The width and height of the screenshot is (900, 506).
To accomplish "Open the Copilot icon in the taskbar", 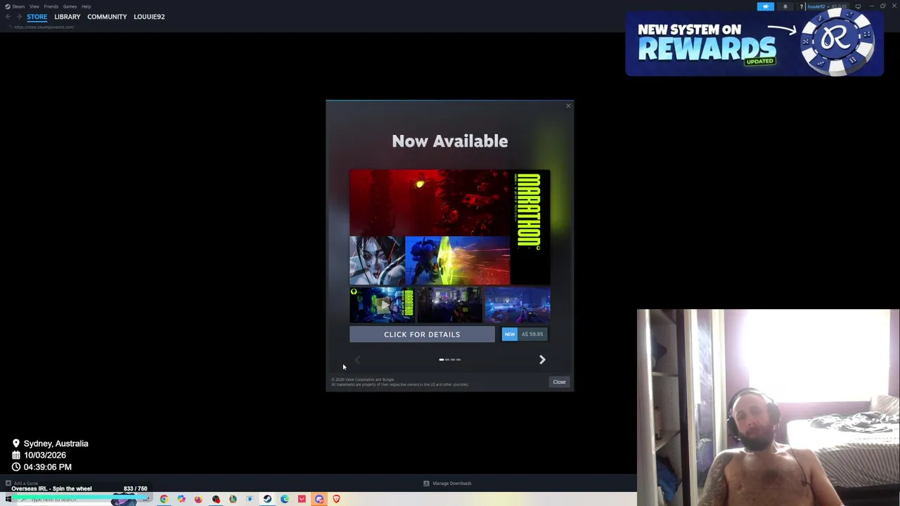I will click(x=181, y=499).
